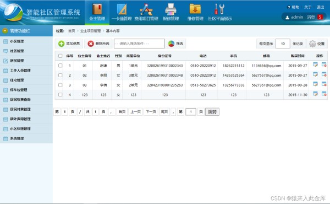Screen dimensions: 330x204
Task: Click the page number jump input
Action: tap(191, 112)
